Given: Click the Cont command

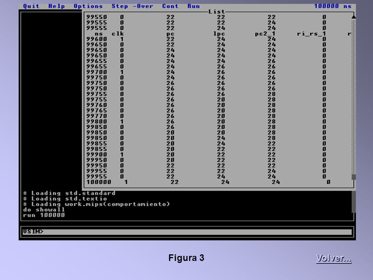Looking at the screenshot, I should tap(170, 6).
